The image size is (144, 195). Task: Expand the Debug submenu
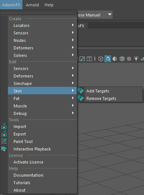coord(42,113)
